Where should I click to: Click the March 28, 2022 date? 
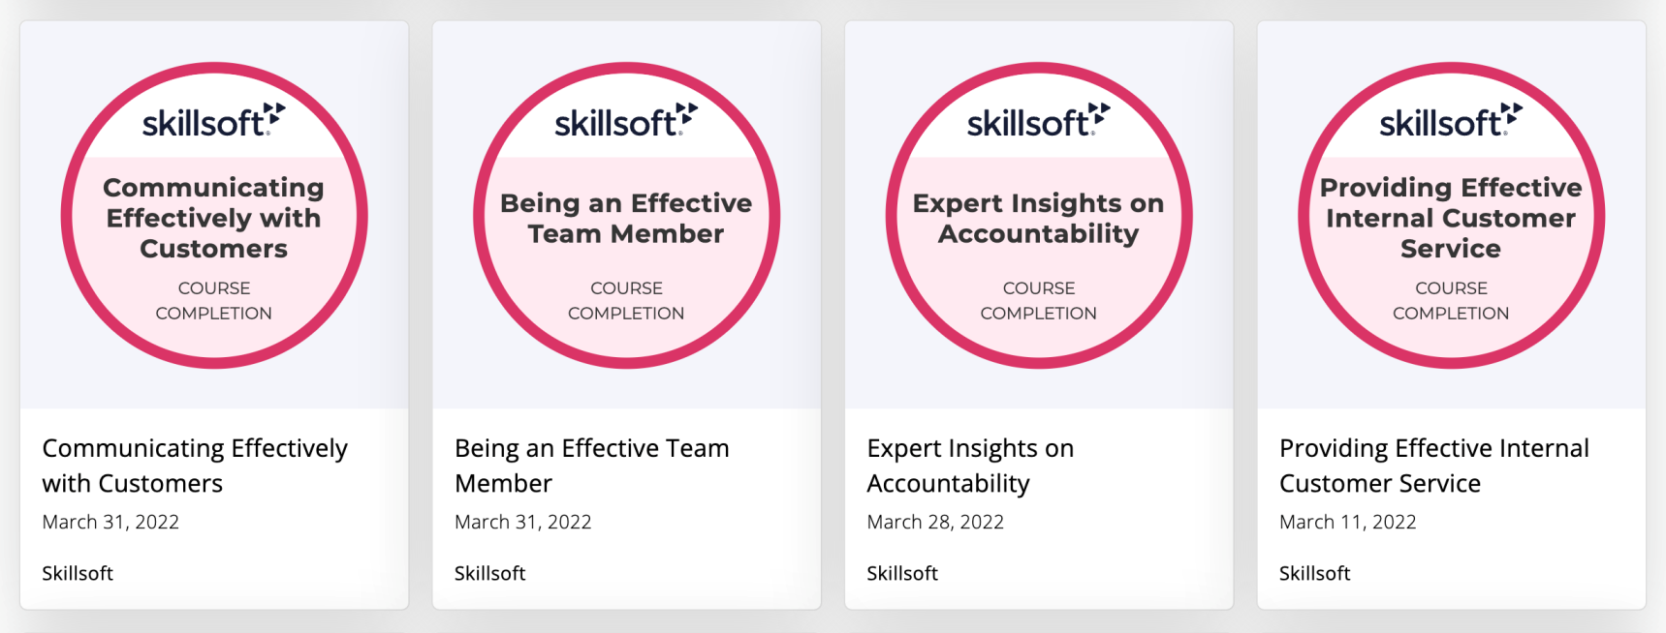point(935,522)
